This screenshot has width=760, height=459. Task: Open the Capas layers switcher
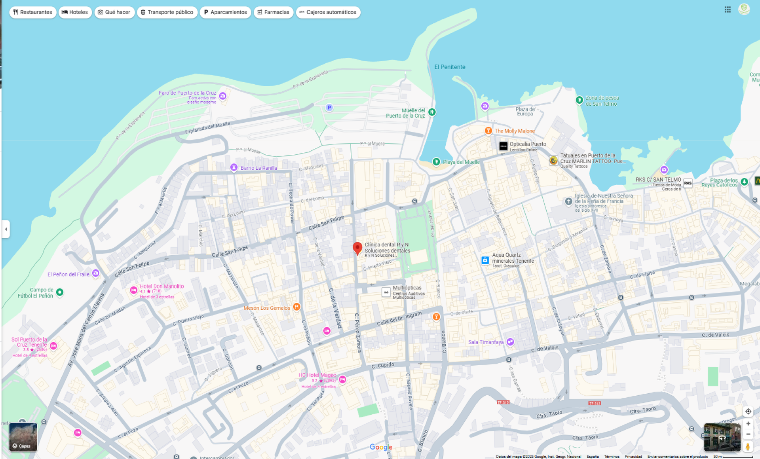(x=23, y=437)
